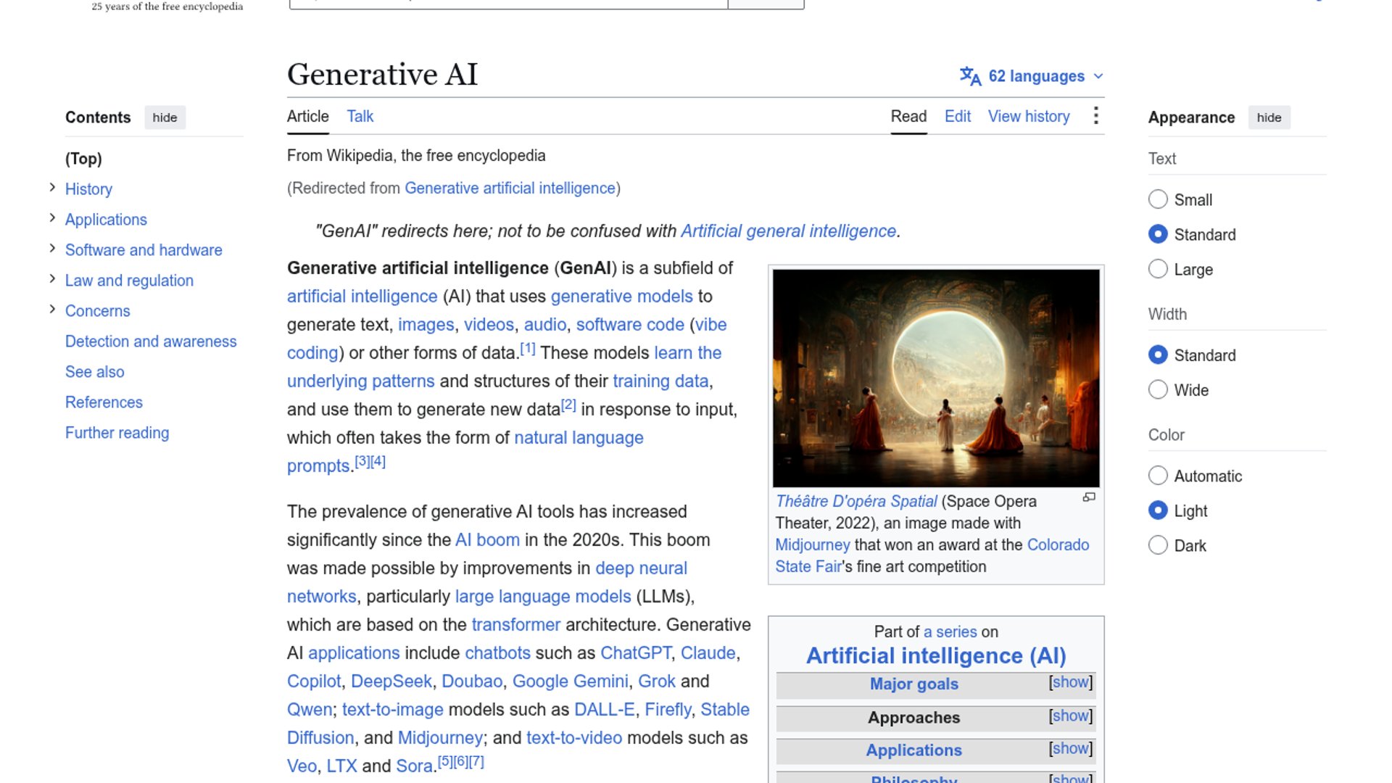Hide the Appearance panel
Image resolution: width=1392 pixels, height=783 pixels.
click(x=1269, y=117)
